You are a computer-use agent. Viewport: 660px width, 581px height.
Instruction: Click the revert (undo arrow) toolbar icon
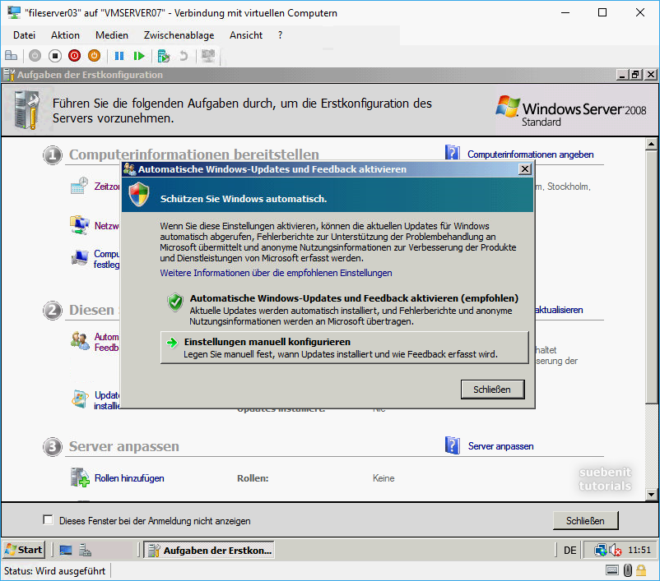click(184, 56)
